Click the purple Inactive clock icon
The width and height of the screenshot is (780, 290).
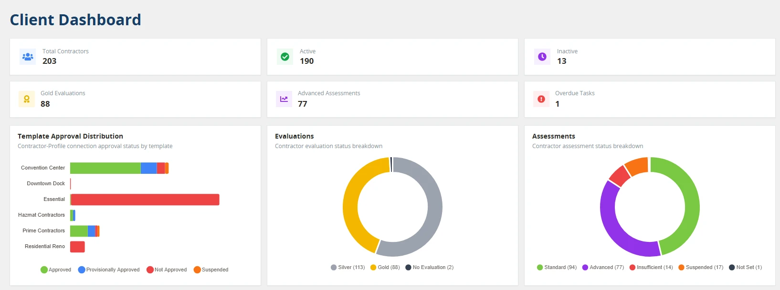coord(542,57)
